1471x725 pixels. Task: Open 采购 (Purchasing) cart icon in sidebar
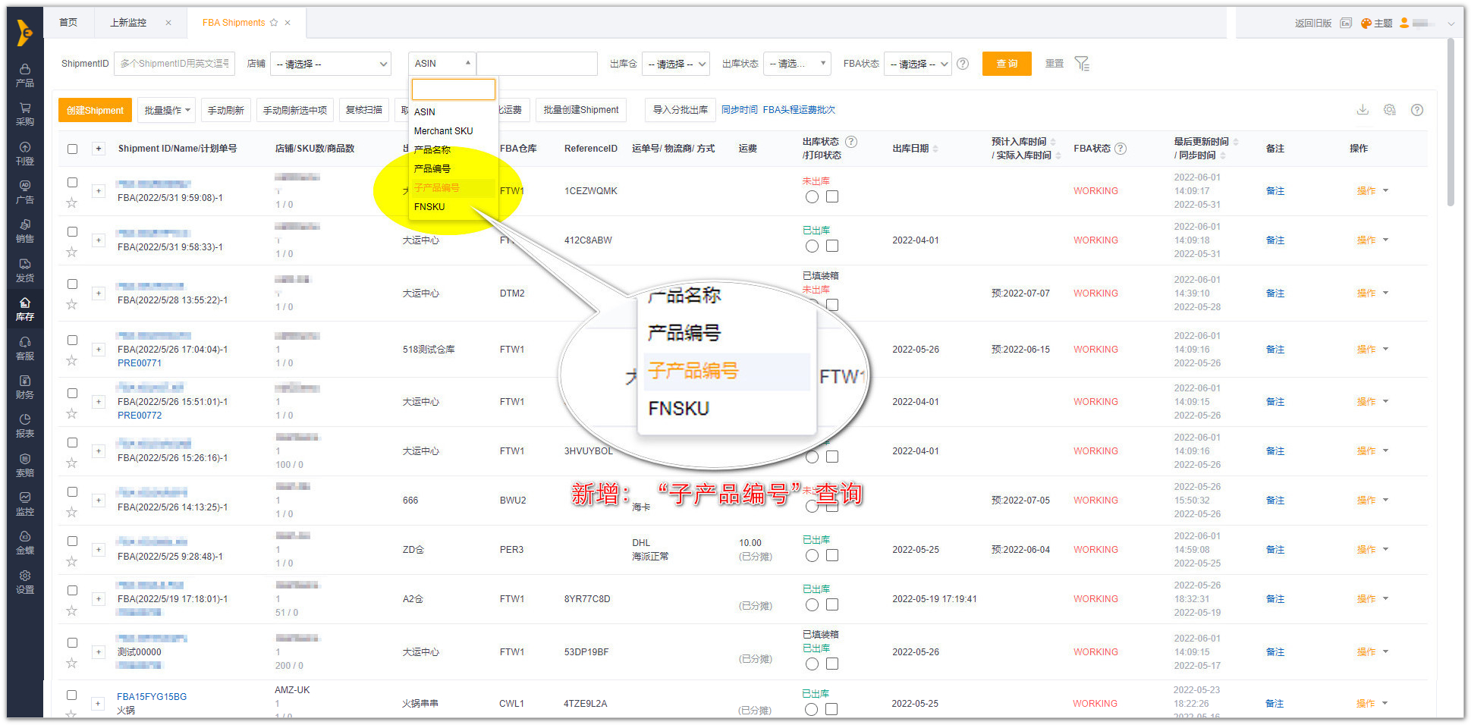(25, 114)
